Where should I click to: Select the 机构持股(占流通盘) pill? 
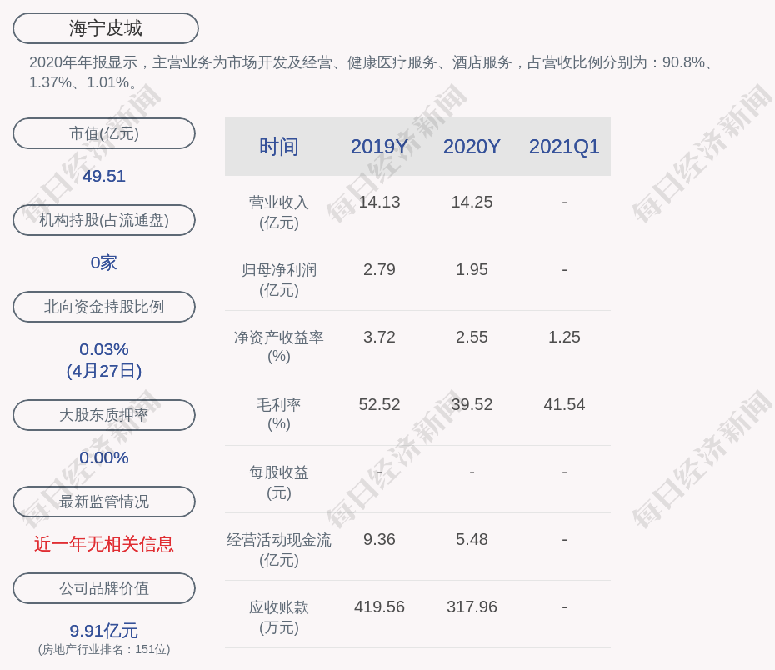click(x=104, y=220)
